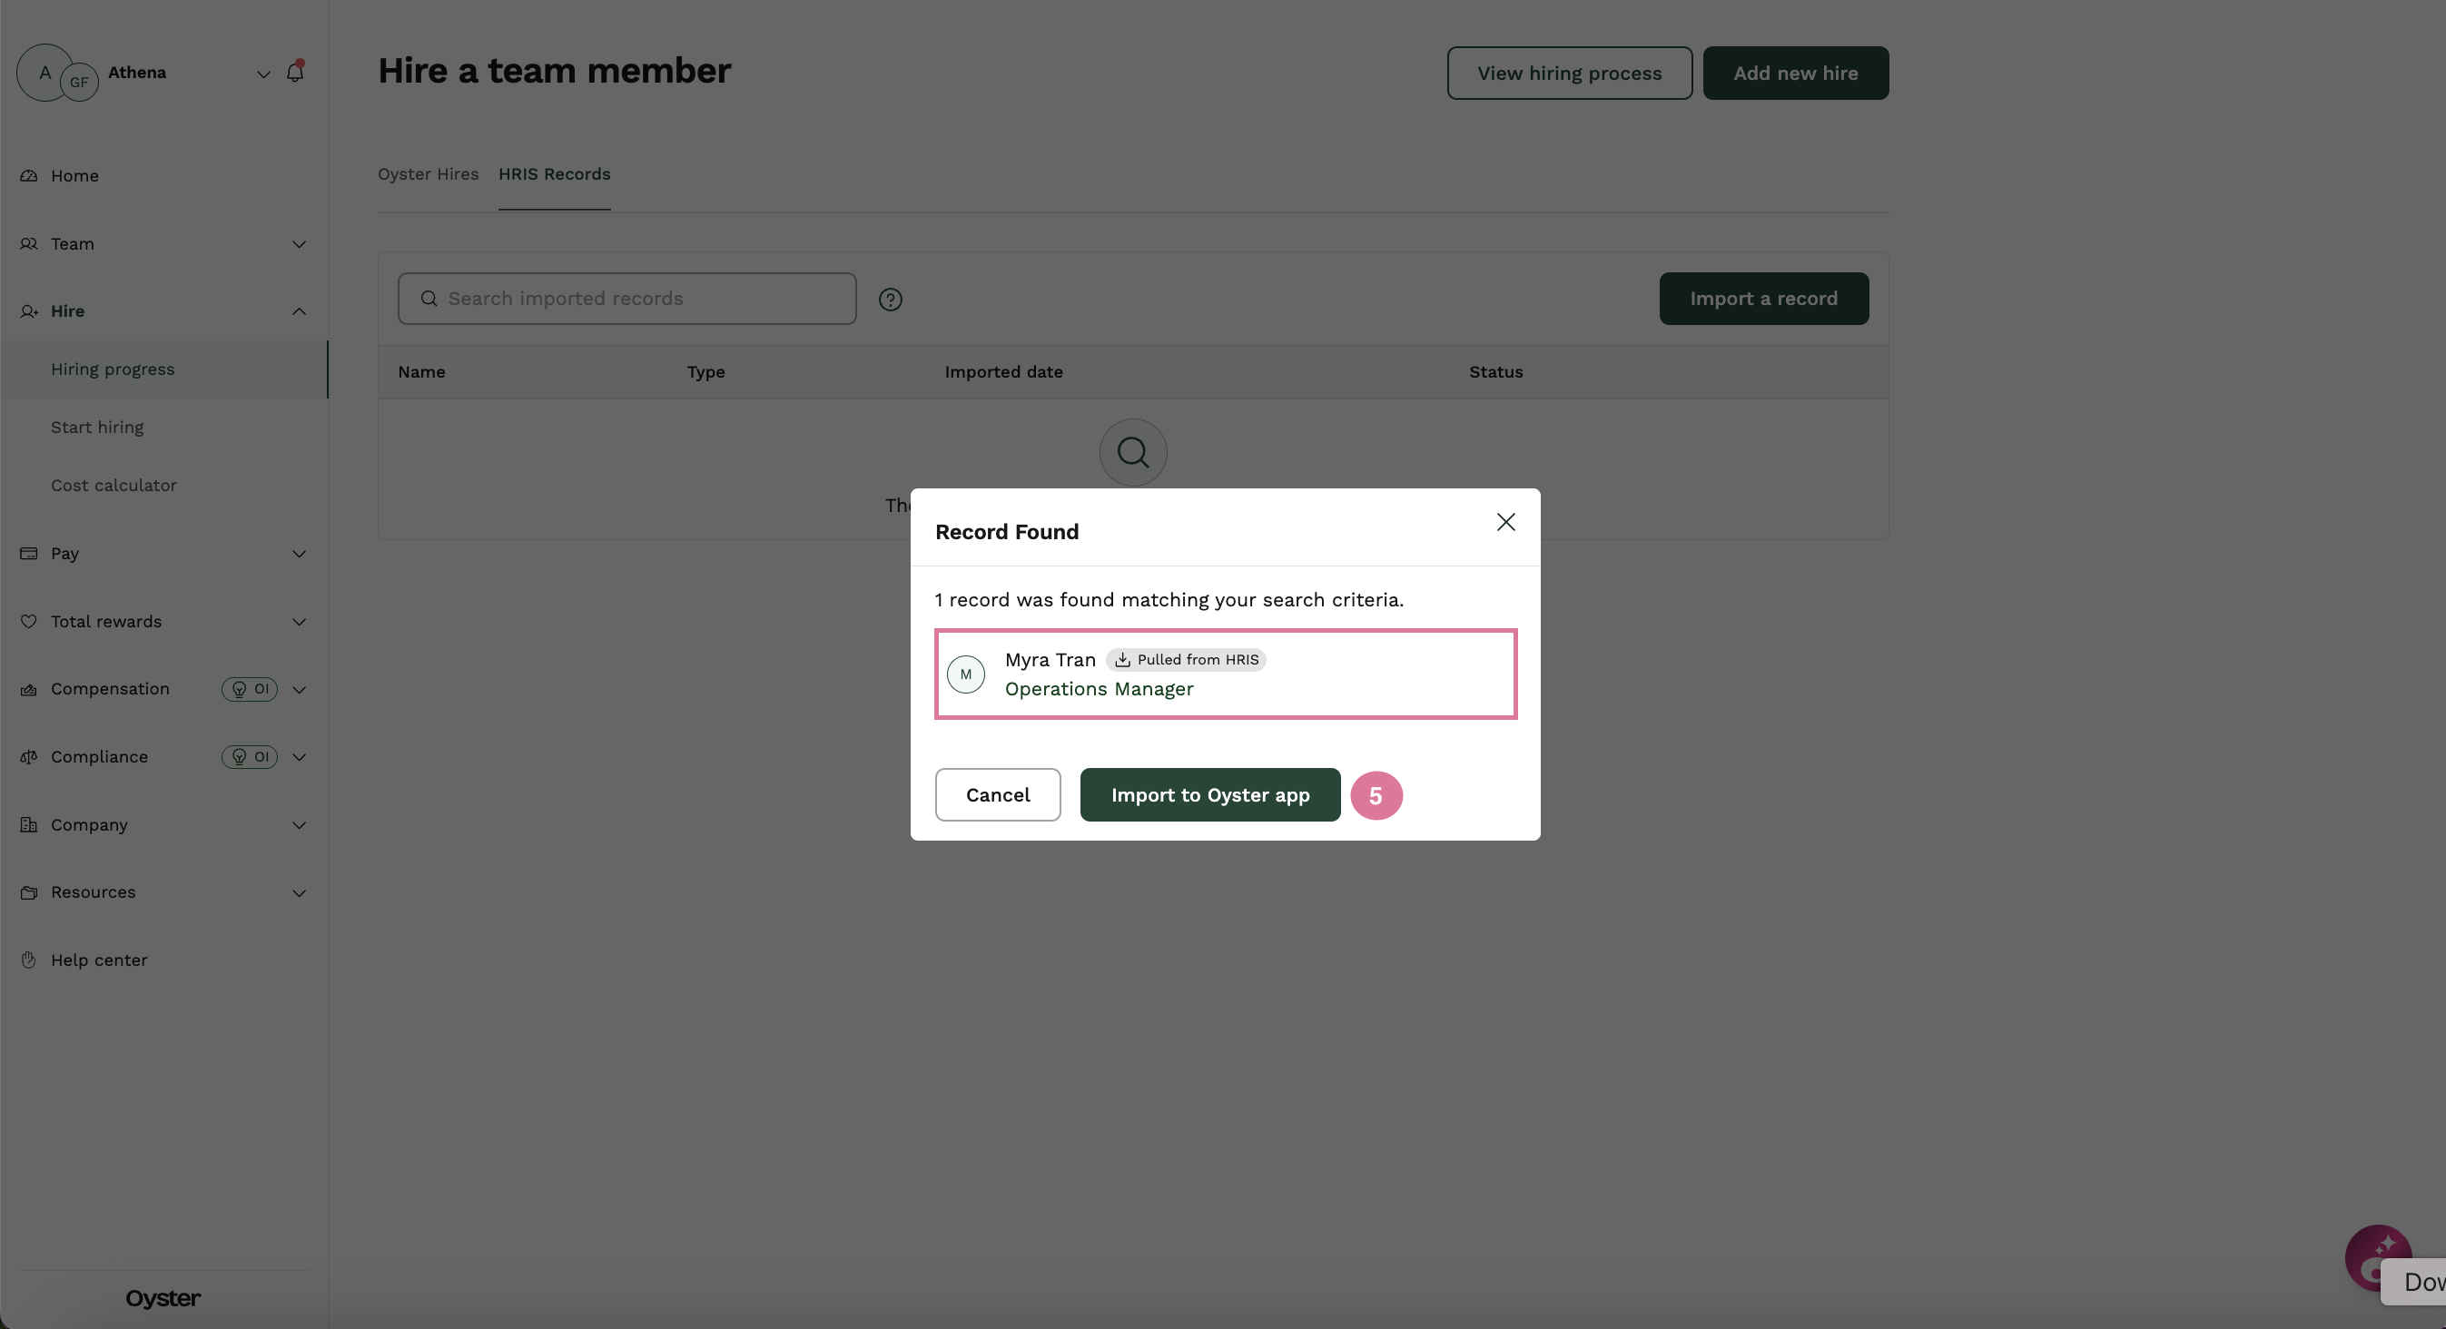This screenshot has height=1329, width=2446.
Task: Open notifications bell icon
Action: click(295, 72)
